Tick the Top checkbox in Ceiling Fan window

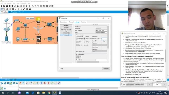click(60, 69)
